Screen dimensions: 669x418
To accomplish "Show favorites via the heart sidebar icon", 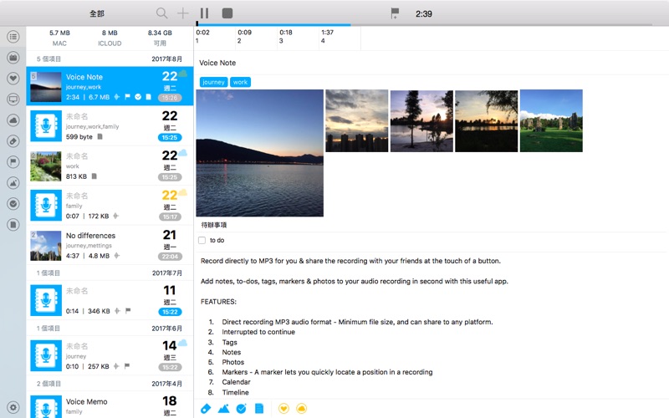I will [13, 79].
